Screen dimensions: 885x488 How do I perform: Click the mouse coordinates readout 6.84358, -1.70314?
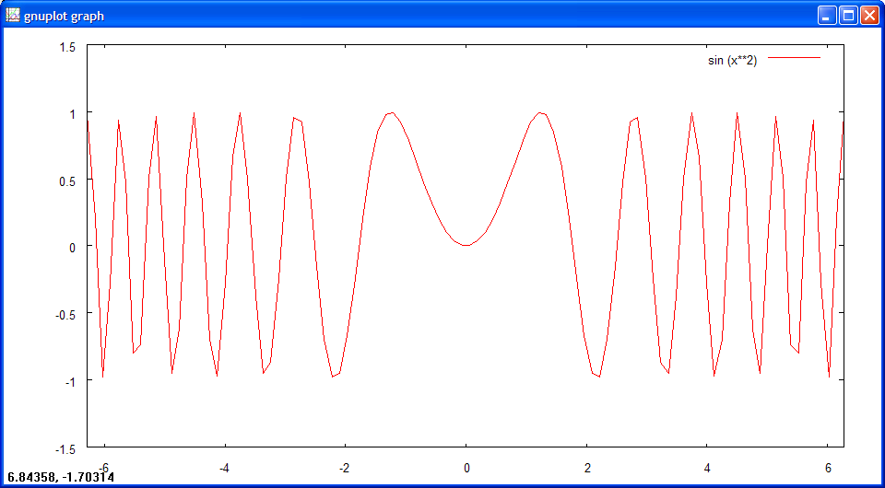pos(61,478)
